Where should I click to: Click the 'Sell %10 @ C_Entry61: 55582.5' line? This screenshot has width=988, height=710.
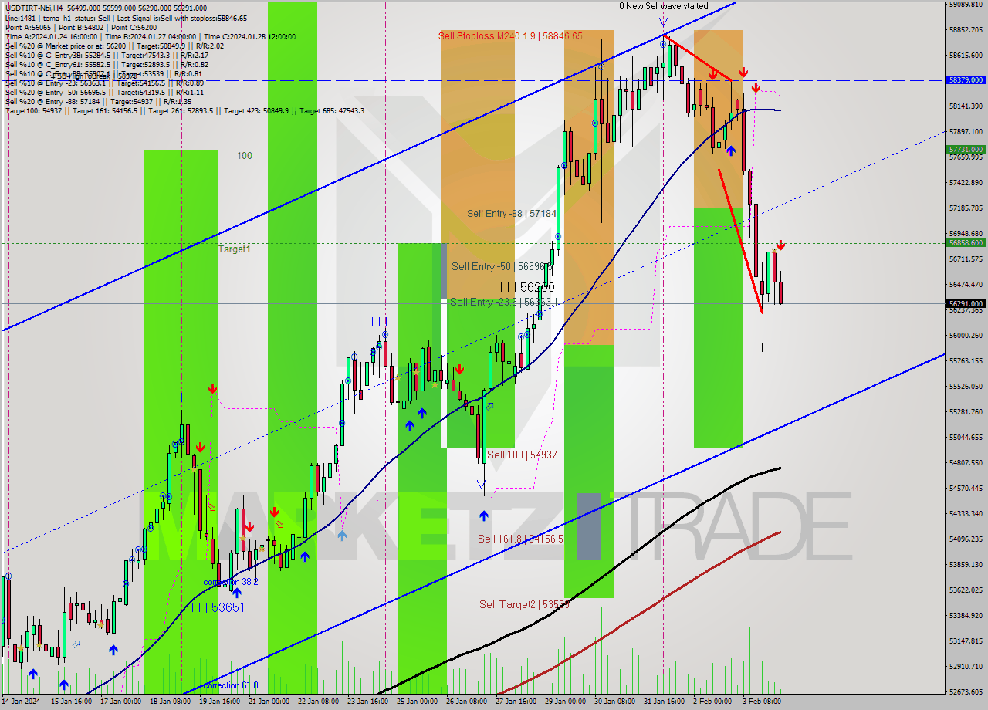tap(107, 64)
